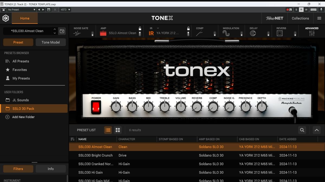This screenshot has height=182, width=325.
Task: Sort list by CHARACTER column header
Action: (127, 139)
